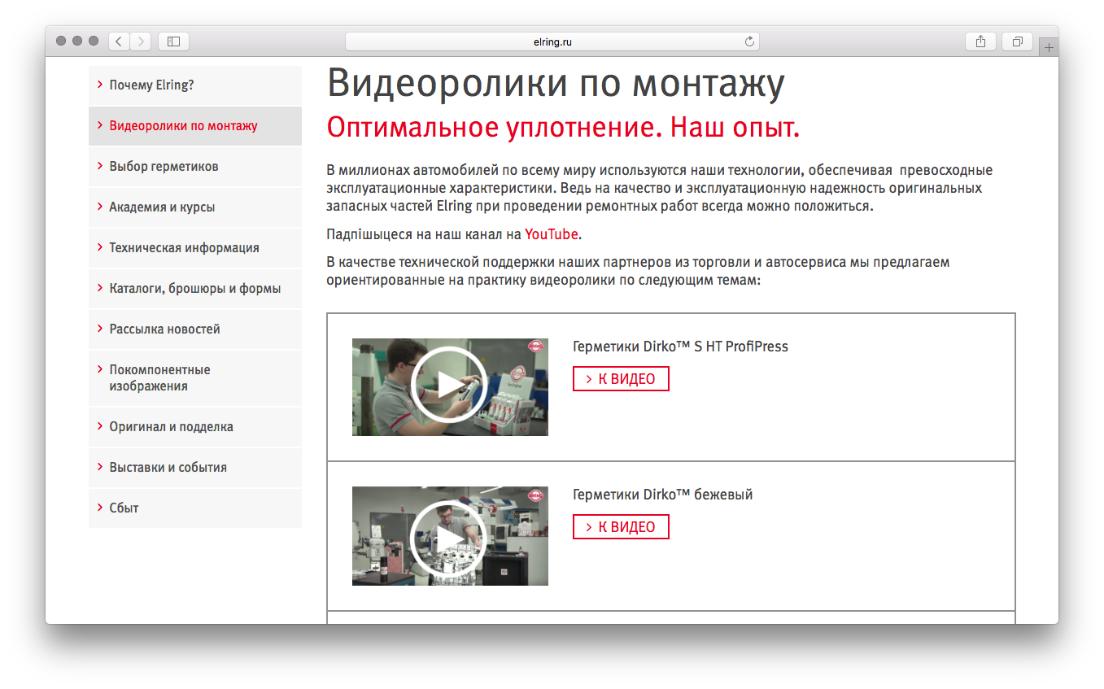The image size is (1104, 689).
Task: Go to 'Рассылка новостей' sidebar item
Action: pyautogui.click(x=195, y=329)
